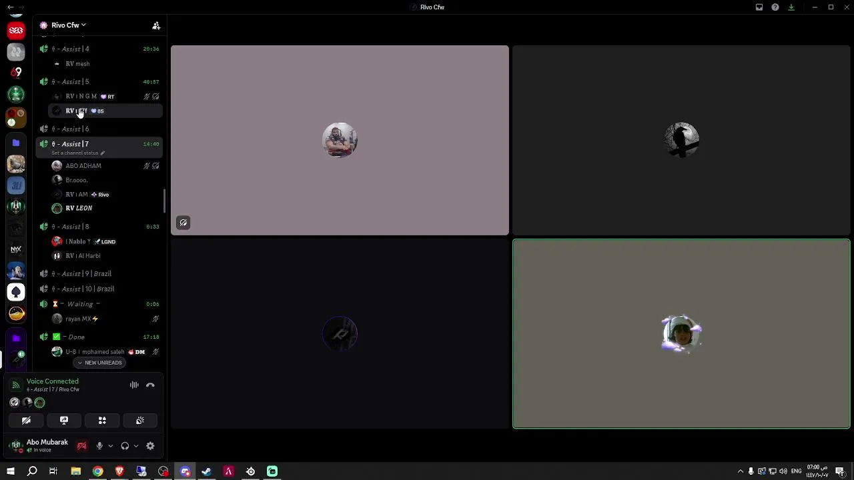Open the Windows Start menu

coord(11,471)
